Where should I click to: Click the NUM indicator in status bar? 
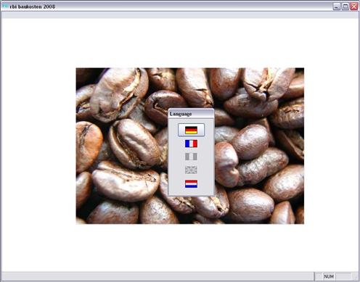point(329,276)
